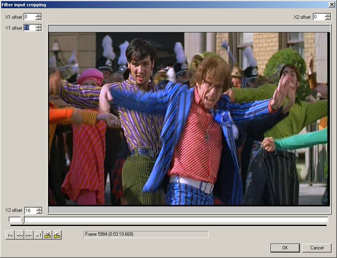Increase X1 offset with up arrow
Viewport: 337px width, 258px height.
tap(38, 15)
